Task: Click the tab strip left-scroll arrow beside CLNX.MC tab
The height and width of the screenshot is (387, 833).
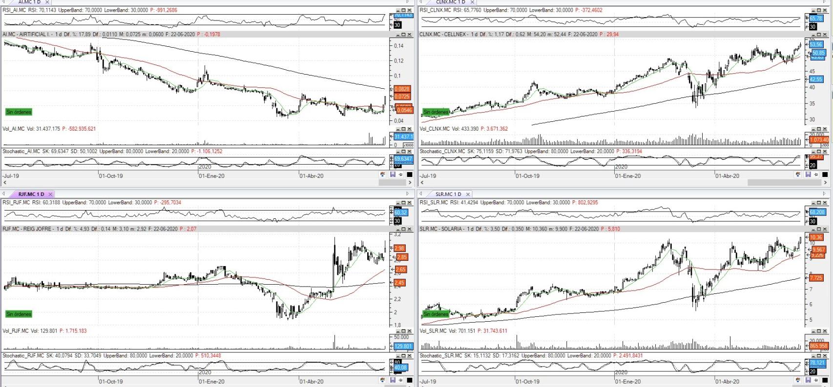Action: pos(421,1)
